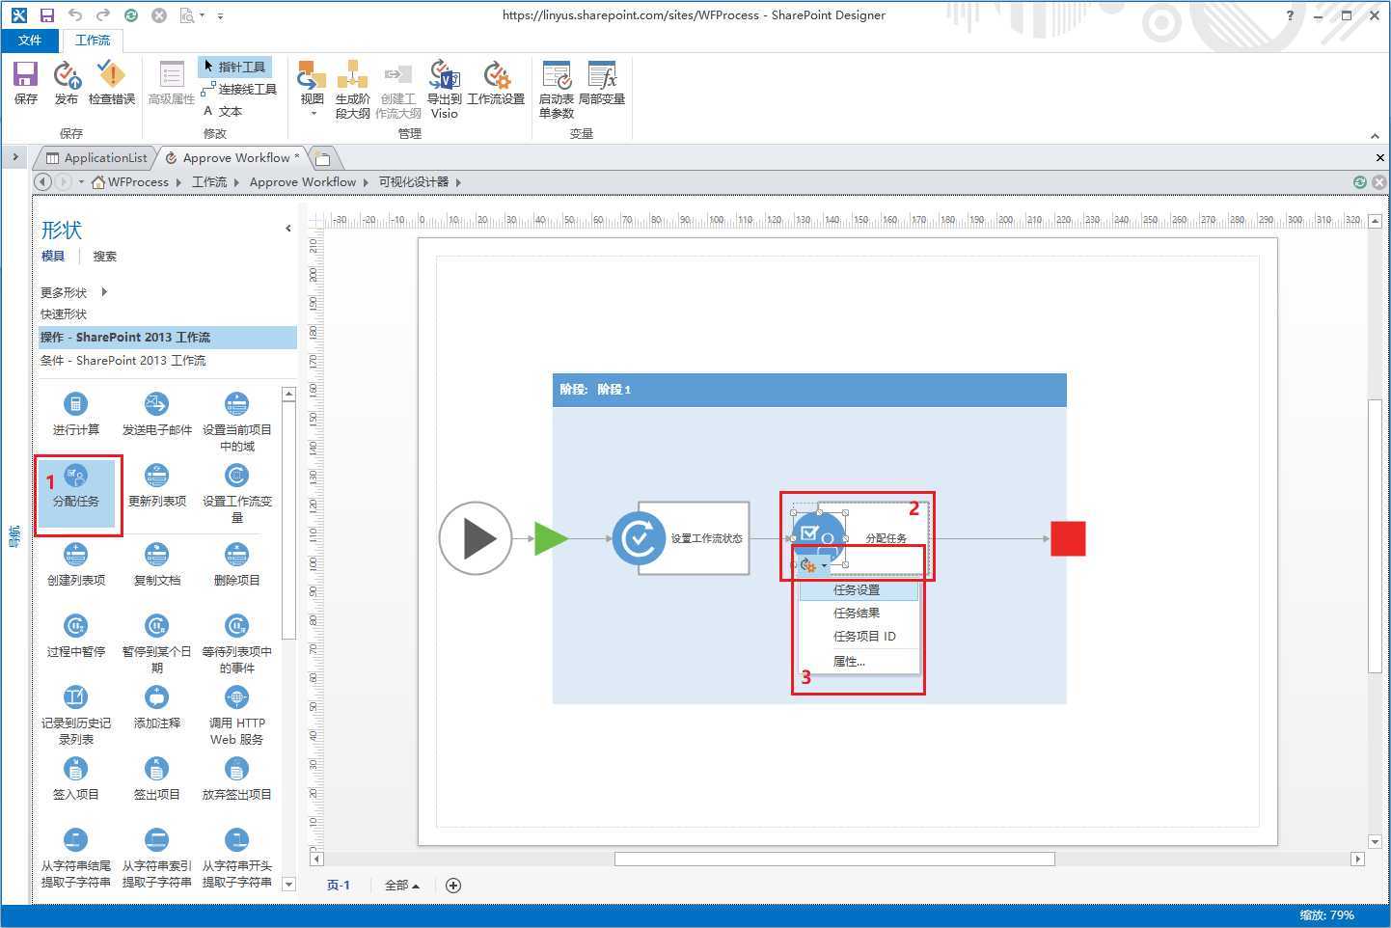The image size is (1391, 928).
Task: Open a new blank tab
Action: click(323, 158)
